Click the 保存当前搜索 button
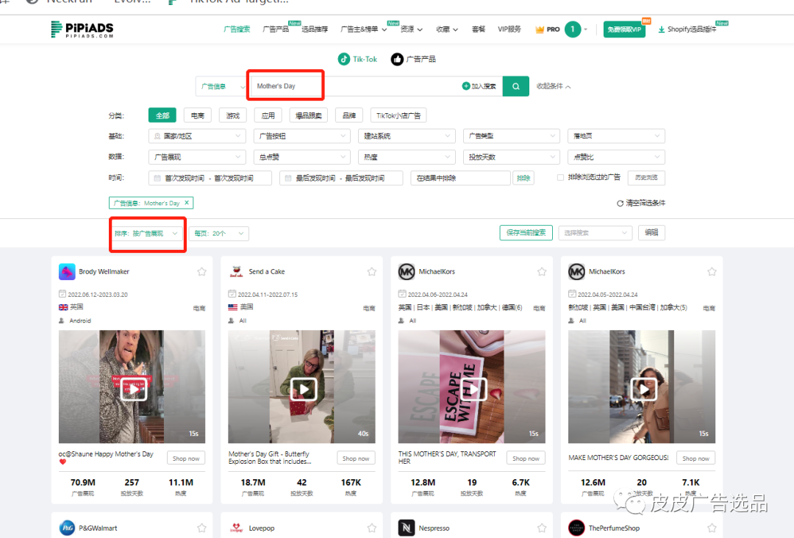The image size is (794, 538). pos(526,232)
